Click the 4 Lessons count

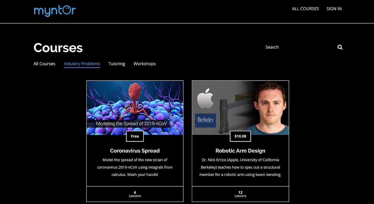tap(135, 194)
